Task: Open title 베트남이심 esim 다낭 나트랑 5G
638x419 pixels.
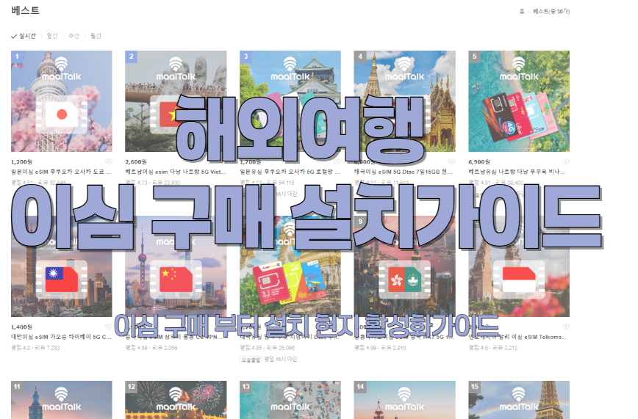Action: click(176, 172)
